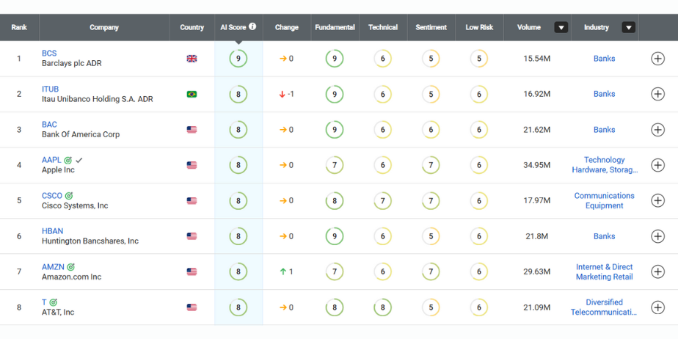678x339 pixels.
Task: Click the United Kingdom flag for Barclays
Action: coord(192,59)
